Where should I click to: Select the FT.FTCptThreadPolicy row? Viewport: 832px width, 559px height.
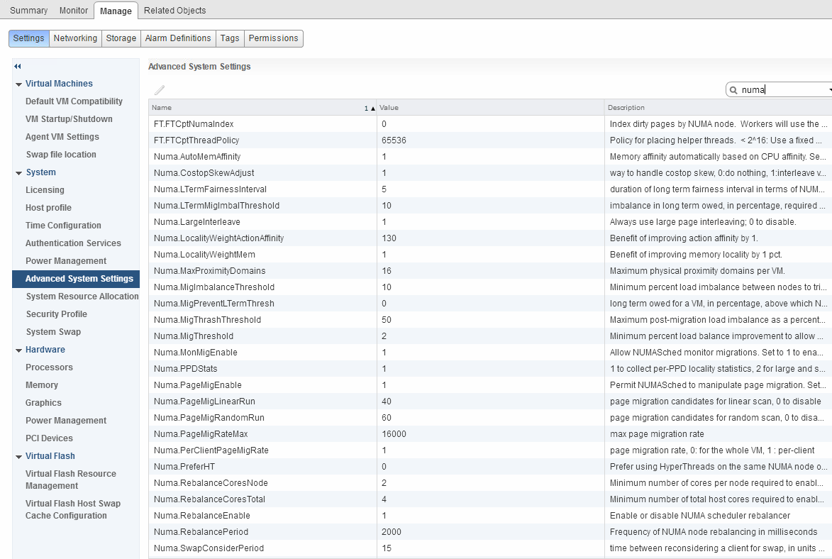(490, 140)
